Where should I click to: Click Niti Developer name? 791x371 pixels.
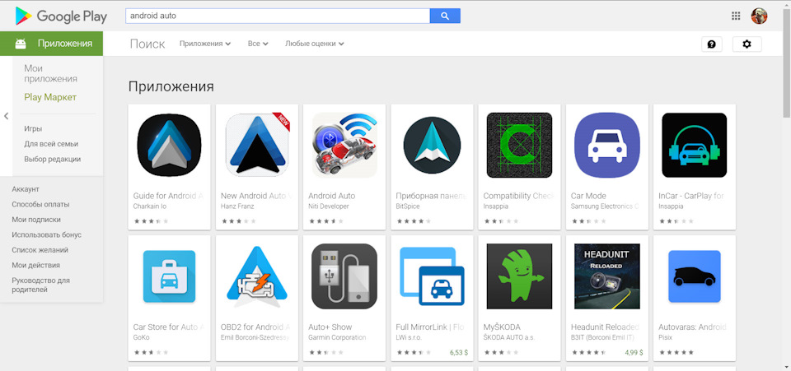coord(329,206)
